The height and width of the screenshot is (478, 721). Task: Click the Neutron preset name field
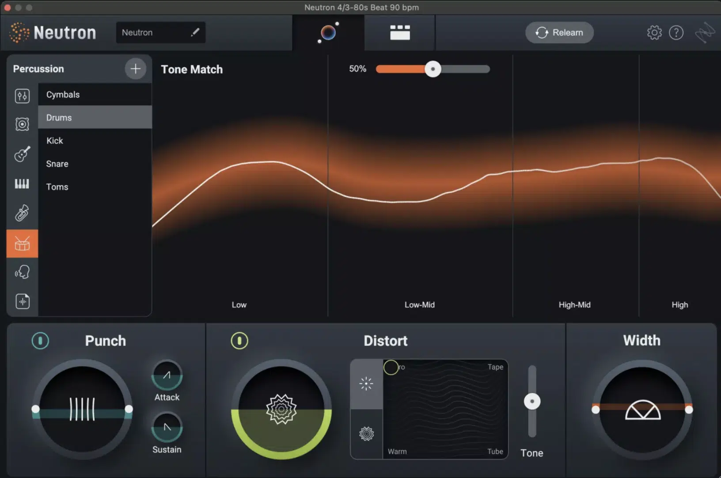point(160,32)
